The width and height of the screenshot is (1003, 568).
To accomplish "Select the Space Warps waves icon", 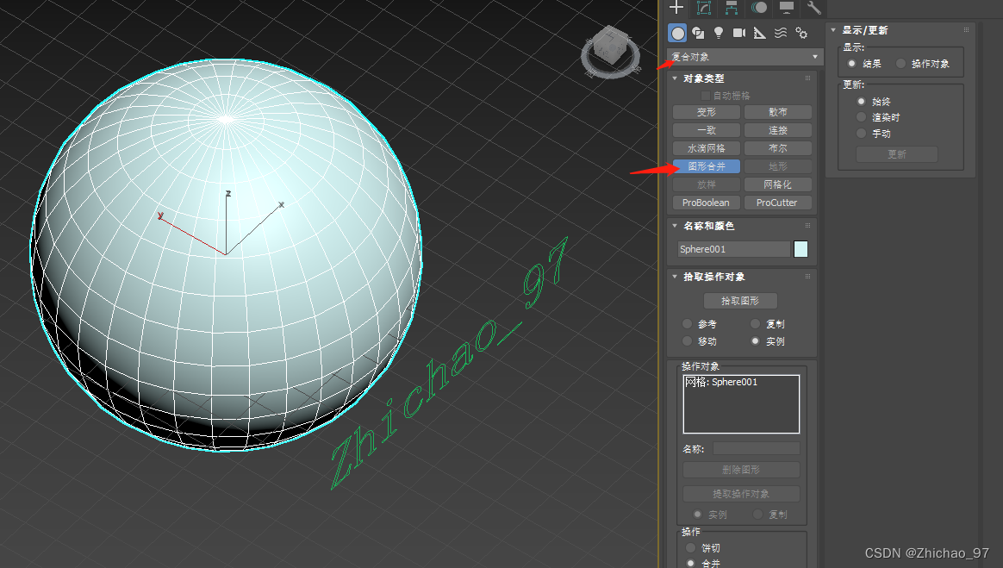I will [781, 33].
